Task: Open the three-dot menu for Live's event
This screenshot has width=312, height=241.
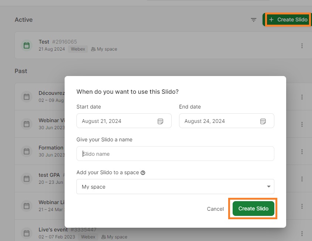Action: click(x=302, y=234)
